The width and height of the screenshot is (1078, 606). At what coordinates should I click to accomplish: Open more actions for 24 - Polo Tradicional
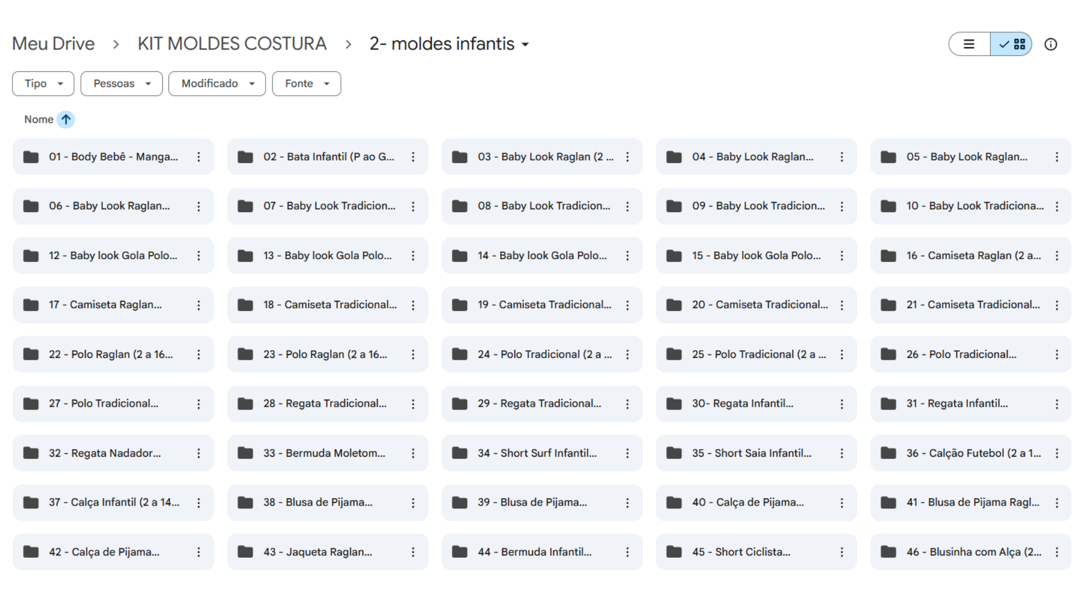627,355
